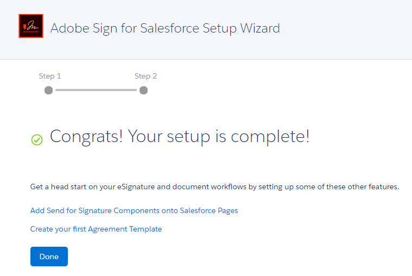Click the Step 2 label
This screenshot has height=276, width=412.
tap(145, 76)
